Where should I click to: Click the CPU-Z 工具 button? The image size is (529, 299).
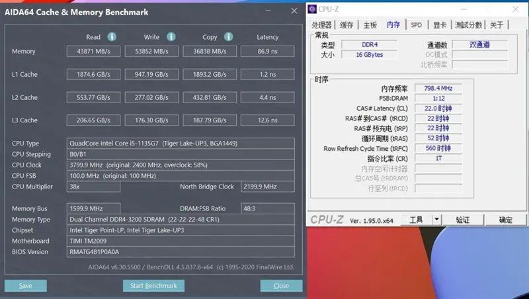417,220
